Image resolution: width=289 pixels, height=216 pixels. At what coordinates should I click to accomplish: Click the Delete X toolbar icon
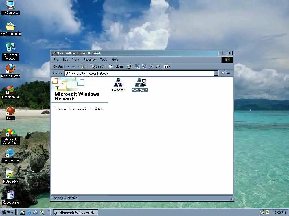(x=151, y=66)
